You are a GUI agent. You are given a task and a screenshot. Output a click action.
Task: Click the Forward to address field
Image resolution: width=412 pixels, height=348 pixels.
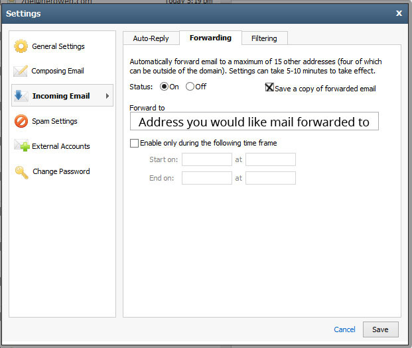254,121
